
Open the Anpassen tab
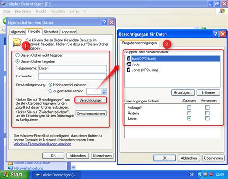click(x=69, y=32)
